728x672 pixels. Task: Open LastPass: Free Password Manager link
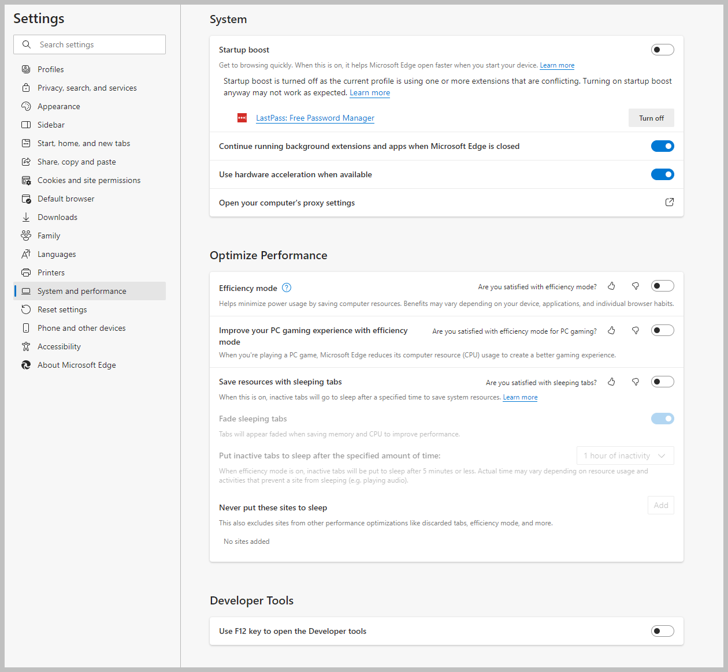[x=315, y=118]
